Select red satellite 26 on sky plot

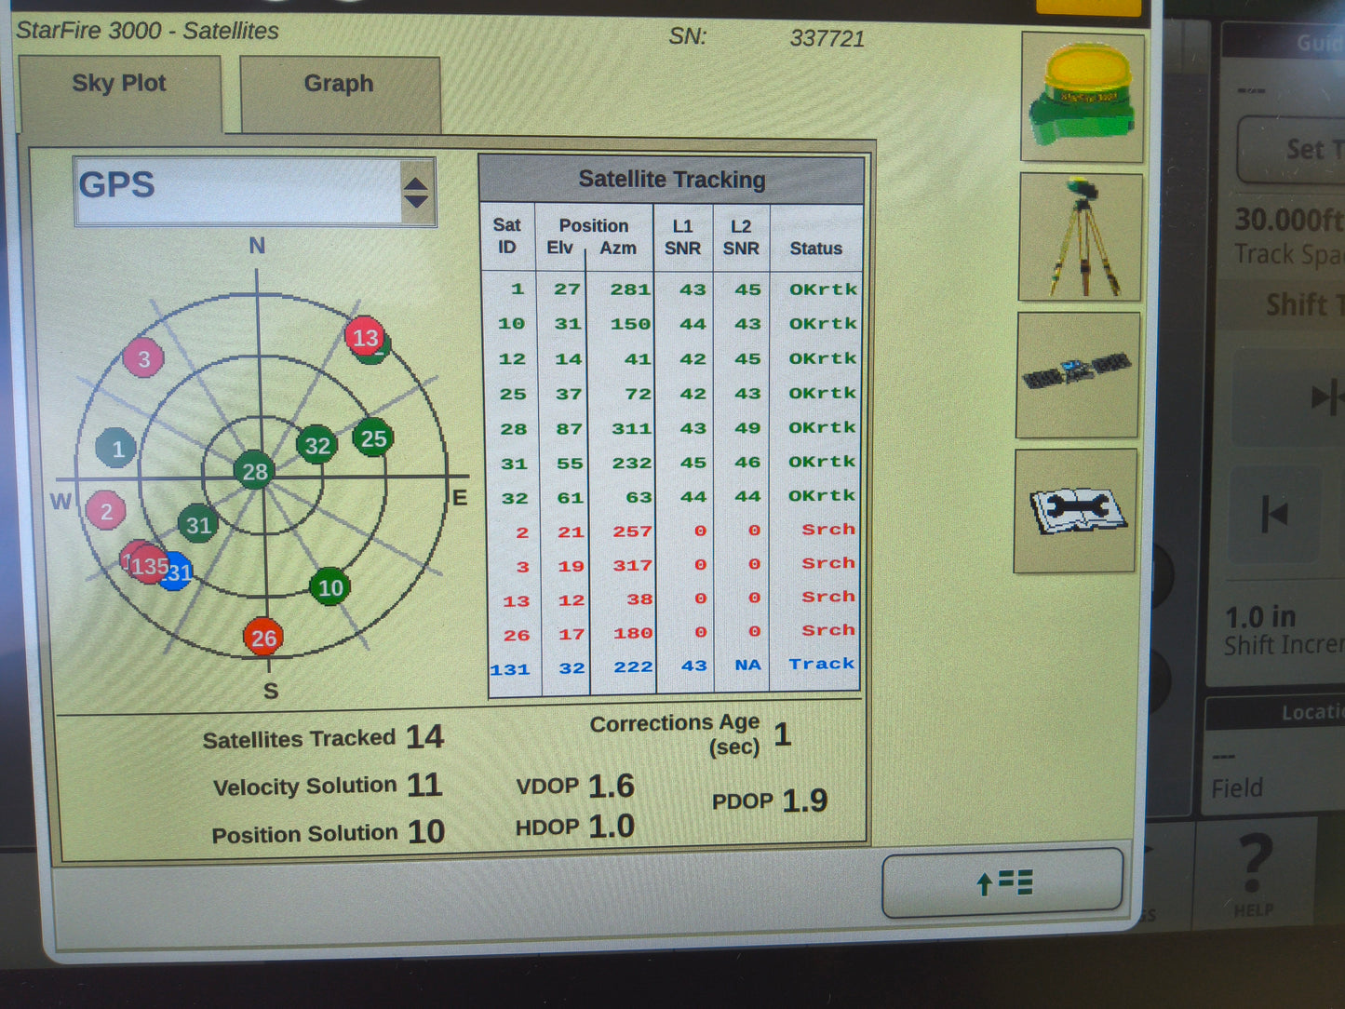[263, 638]
